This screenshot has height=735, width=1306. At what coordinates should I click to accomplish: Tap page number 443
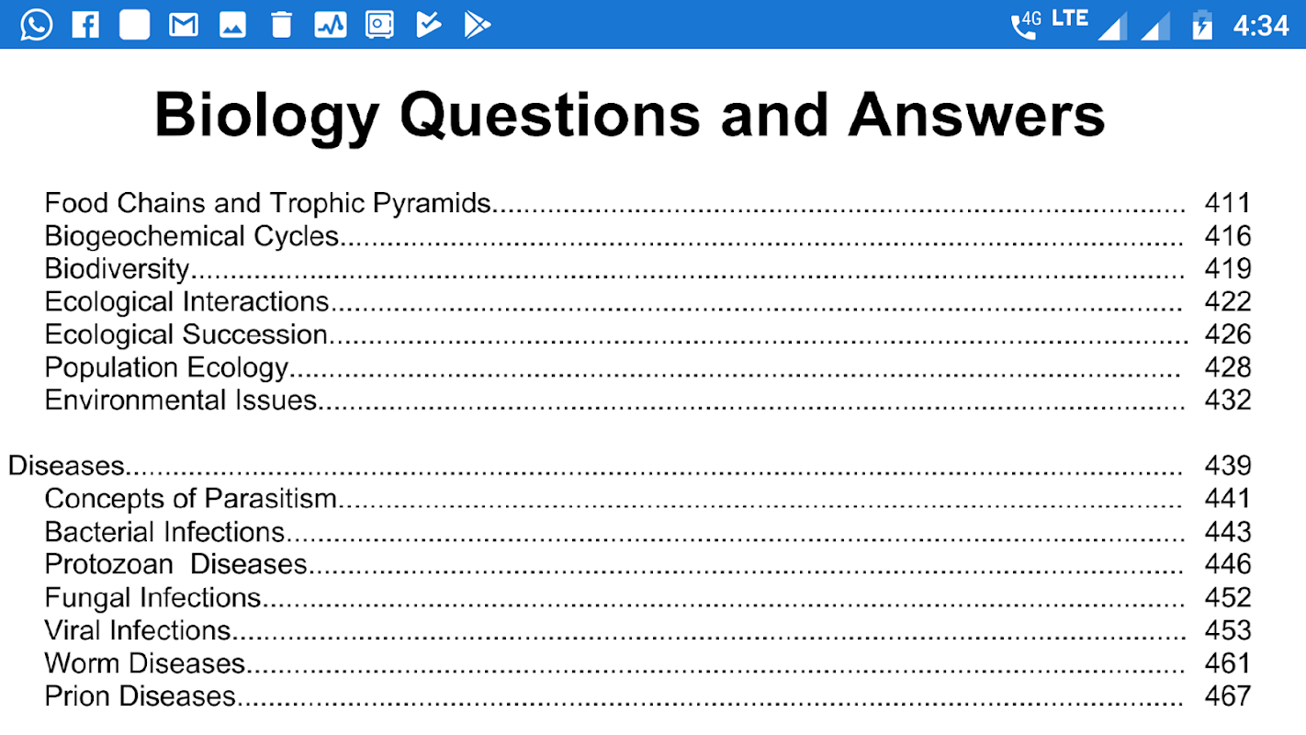click(x=1228, y=532)
